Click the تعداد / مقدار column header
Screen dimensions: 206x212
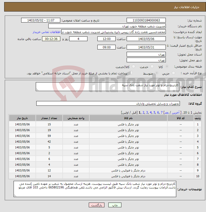49,118
